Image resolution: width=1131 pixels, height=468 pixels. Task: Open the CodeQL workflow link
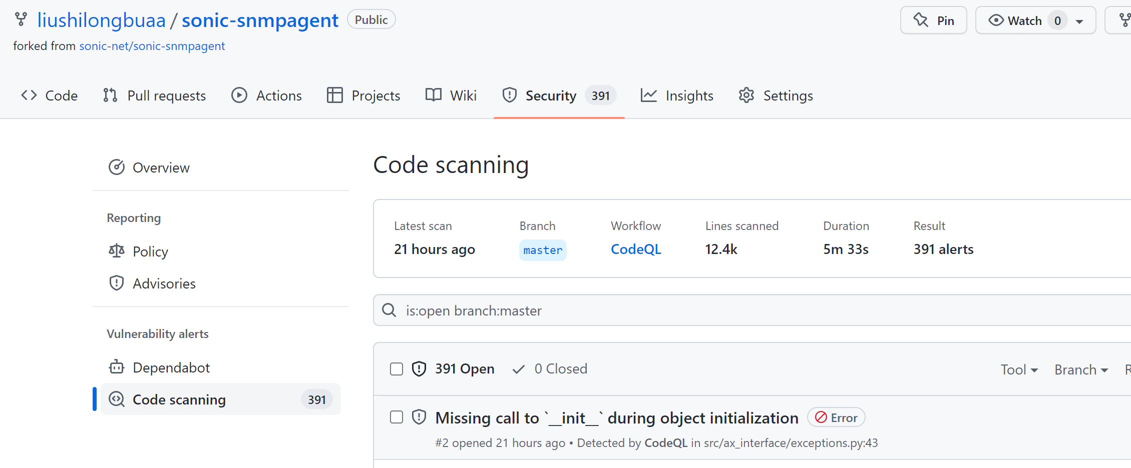coord(636,249)
